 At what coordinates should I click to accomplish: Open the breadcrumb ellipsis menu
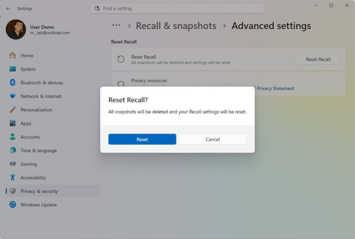[x=116, y=25]
